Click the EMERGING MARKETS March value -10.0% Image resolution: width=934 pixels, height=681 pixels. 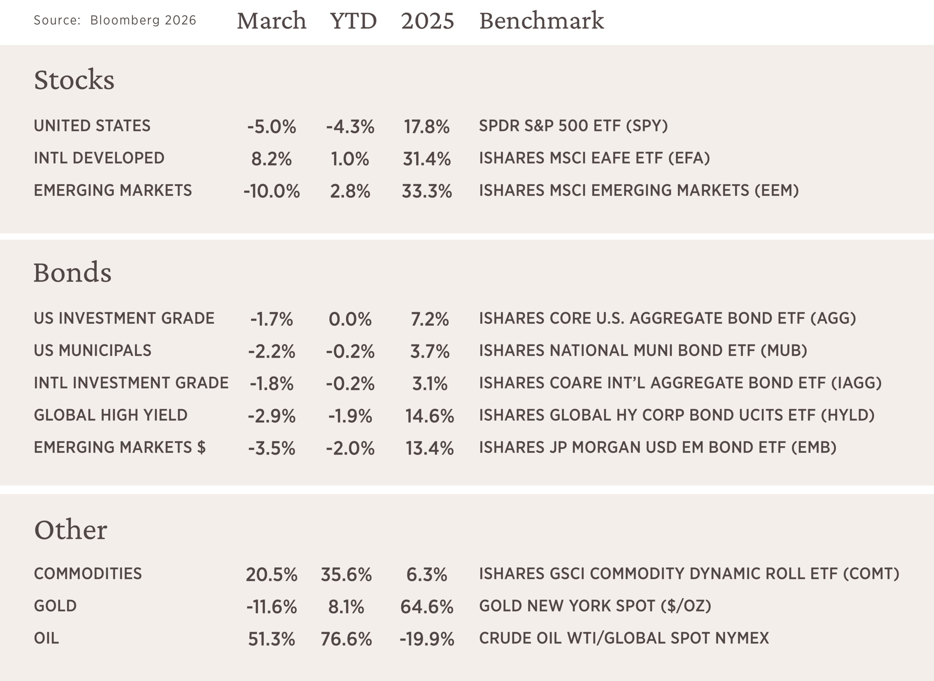click(271, 191)
